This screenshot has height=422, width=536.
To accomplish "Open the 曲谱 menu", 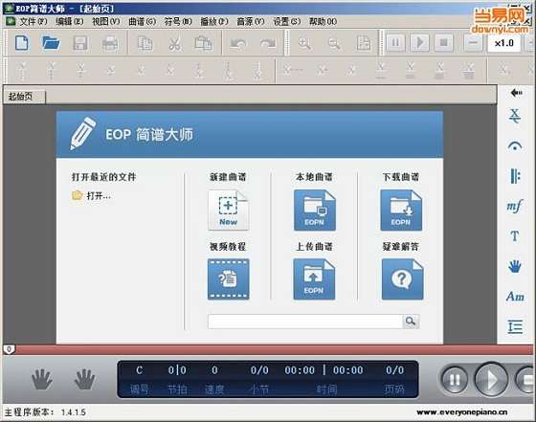I will (143, 21).
